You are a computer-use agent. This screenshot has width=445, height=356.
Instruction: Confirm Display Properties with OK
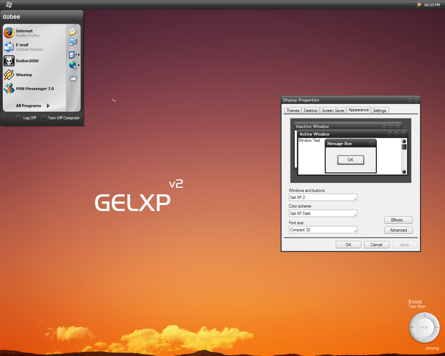pyautogui.click(x=348, y=245)
